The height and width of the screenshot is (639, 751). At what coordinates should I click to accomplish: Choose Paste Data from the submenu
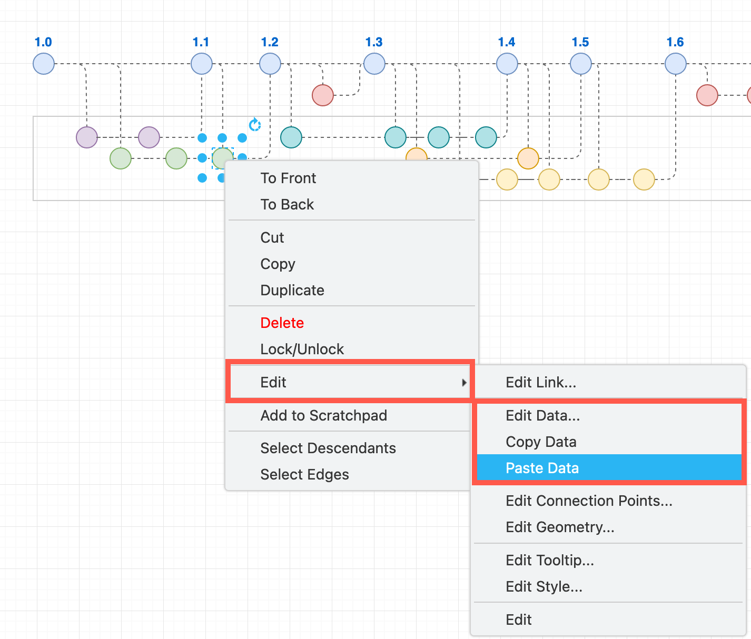coord(542,468)
